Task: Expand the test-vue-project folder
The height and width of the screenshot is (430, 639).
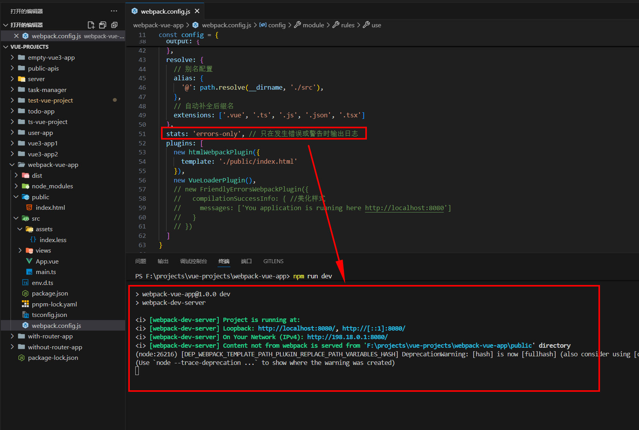Action: (12, 100)
